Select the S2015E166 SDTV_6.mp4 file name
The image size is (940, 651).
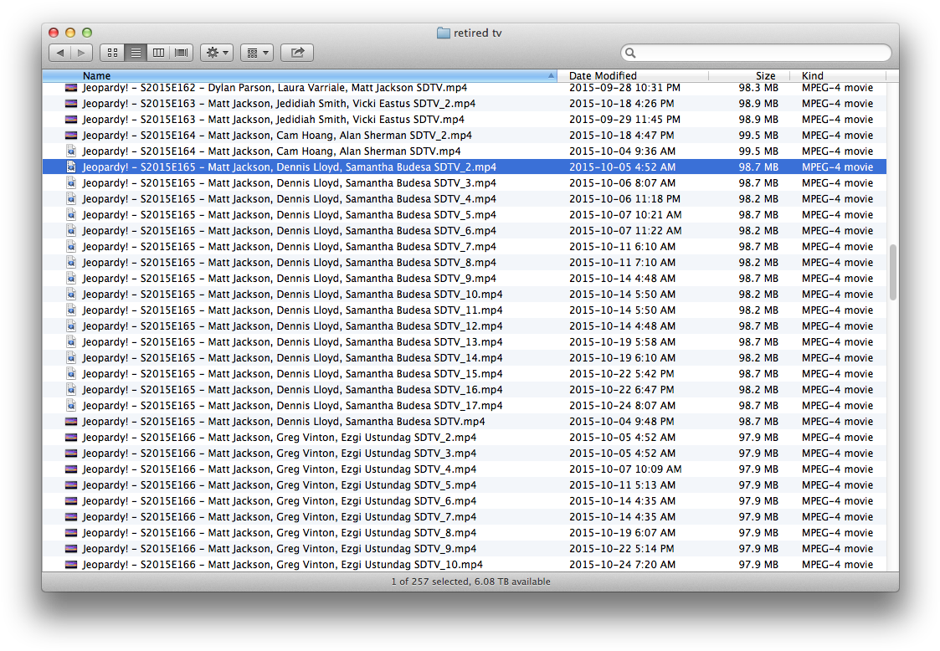click(x=280, y=501)
